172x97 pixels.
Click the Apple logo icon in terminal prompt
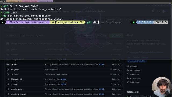pyautogui.click(x=134, y=22)
